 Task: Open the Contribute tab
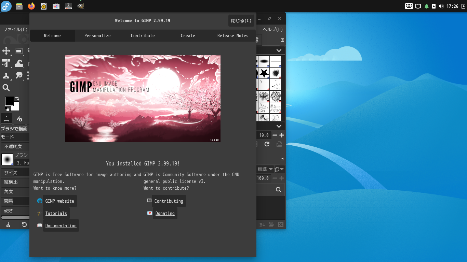point(143,35)
